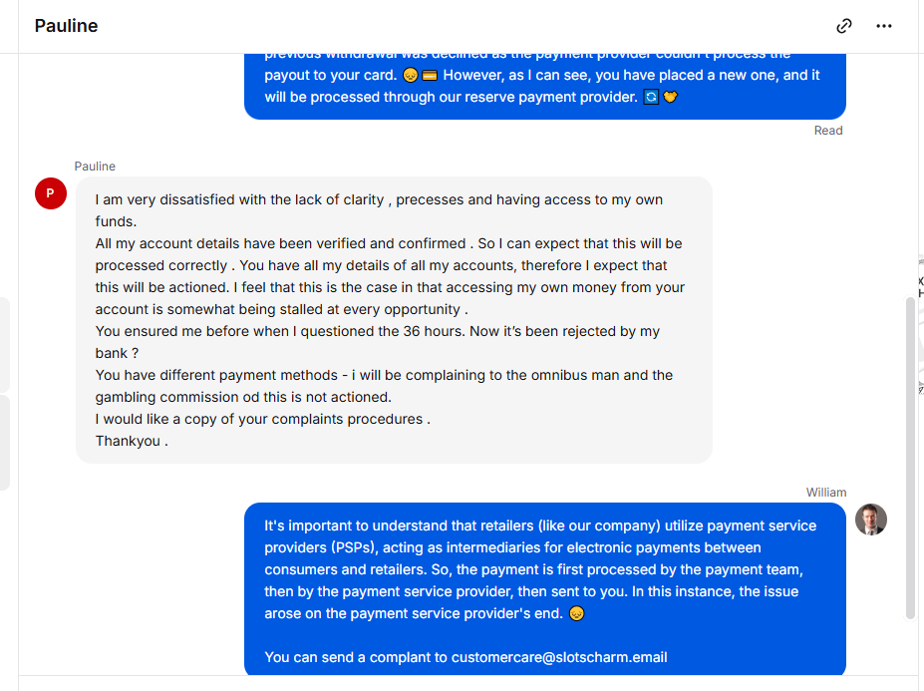The height and width of the screenshot is (691, 924).
Task: Click the handshake emoji after 'payment provider'
Action: (x=671, y=97)
